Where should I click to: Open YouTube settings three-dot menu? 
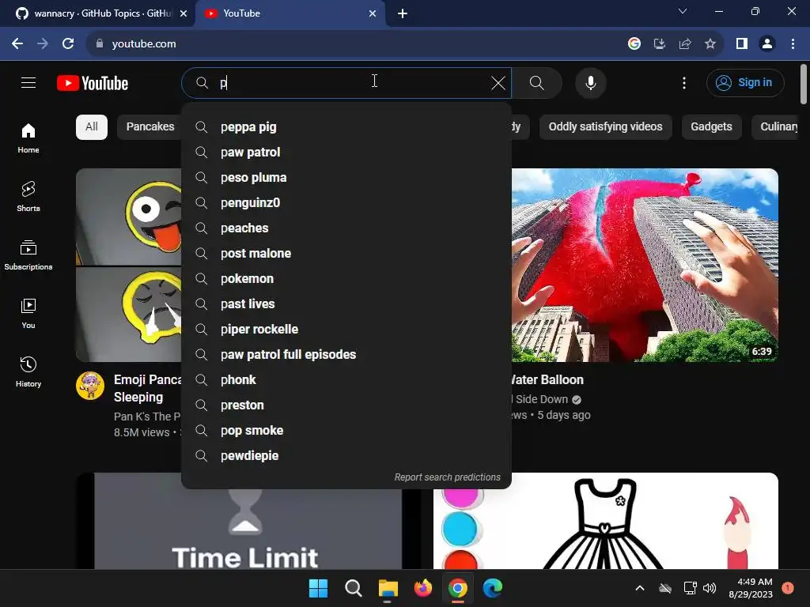[684, 83]
